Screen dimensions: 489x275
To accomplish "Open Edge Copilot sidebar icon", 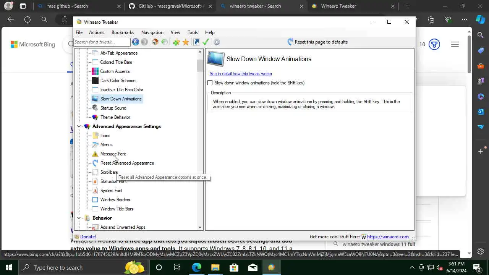I will click(x=481, y=19).
